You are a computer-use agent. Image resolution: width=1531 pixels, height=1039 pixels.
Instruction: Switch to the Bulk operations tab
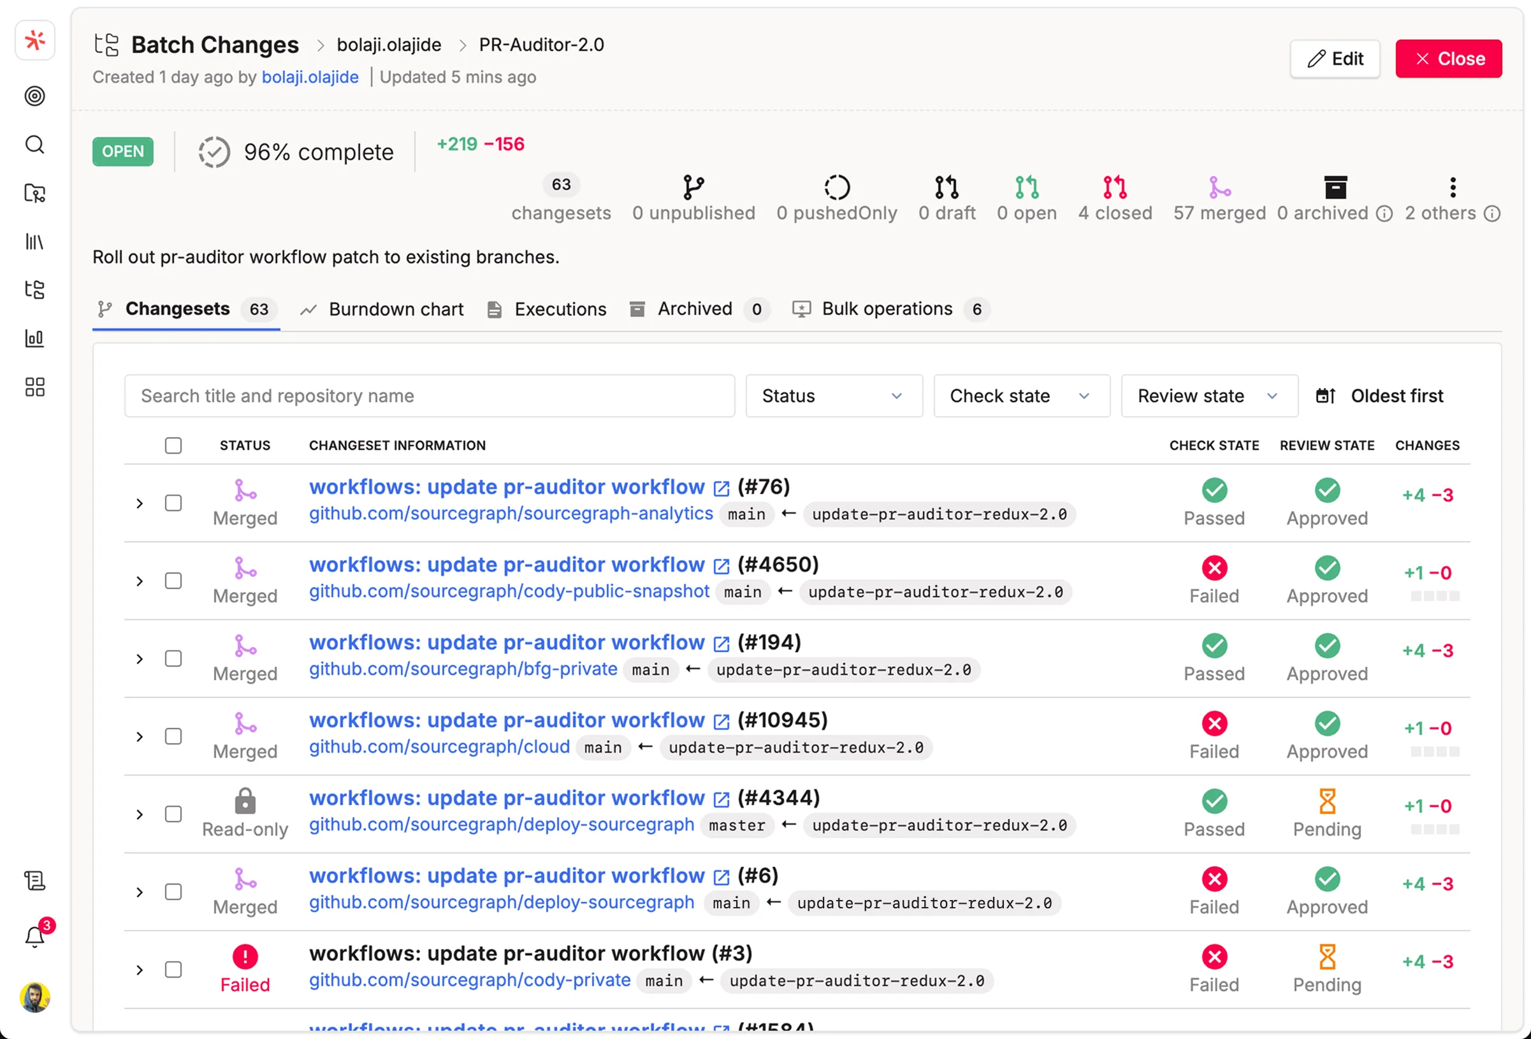[x=890, y=309]
